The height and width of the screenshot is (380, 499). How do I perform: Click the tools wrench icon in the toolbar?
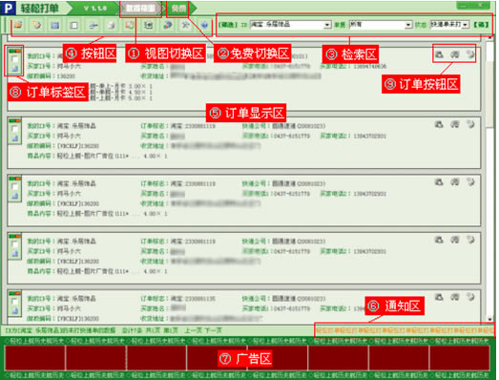[185, 25]
